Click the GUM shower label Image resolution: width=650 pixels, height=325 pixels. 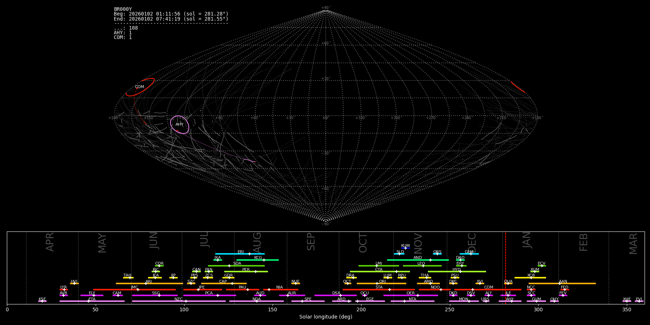[x=536, y=299]
